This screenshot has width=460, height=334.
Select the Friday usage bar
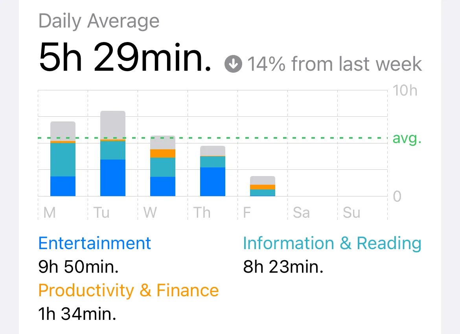click(262, 186)
